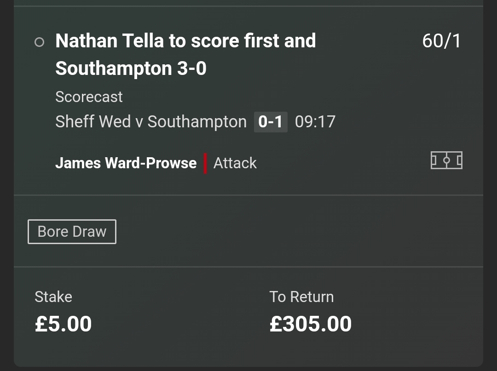Click the Scorecast market label
This screenshot has width=497, height=371.
(89, 97)
